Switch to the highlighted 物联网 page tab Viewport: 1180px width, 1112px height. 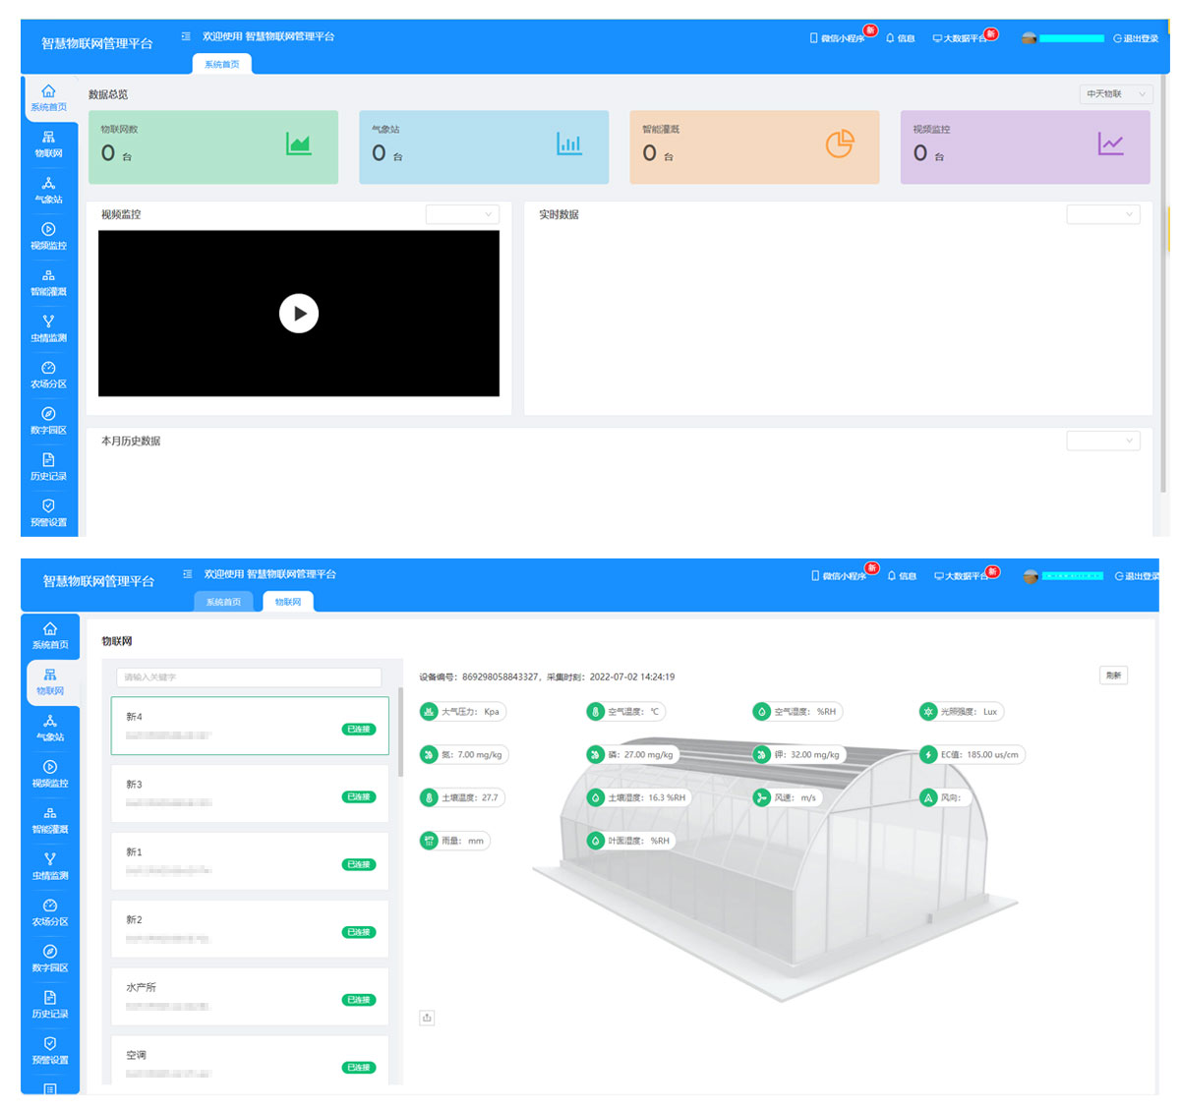[287, 602]
